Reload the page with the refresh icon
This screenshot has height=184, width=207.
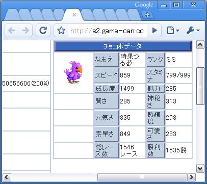click(43, 31)
